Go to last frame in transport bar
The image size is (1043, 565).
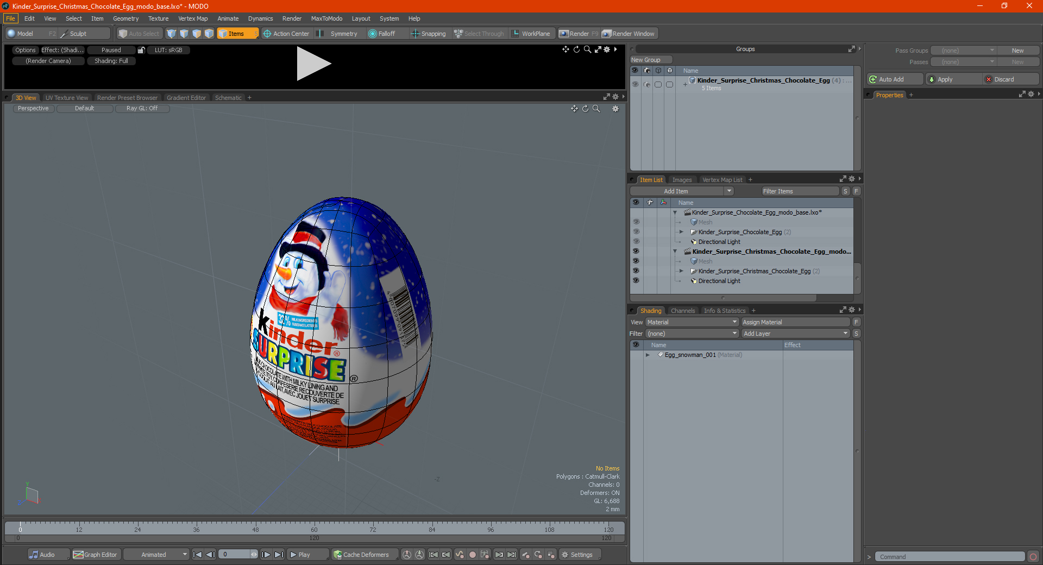tap(279, 555)
